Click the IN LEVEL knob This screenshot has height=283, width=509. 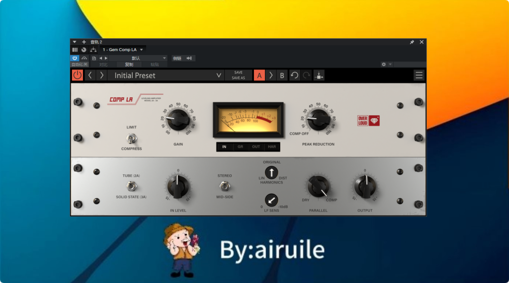178,187
